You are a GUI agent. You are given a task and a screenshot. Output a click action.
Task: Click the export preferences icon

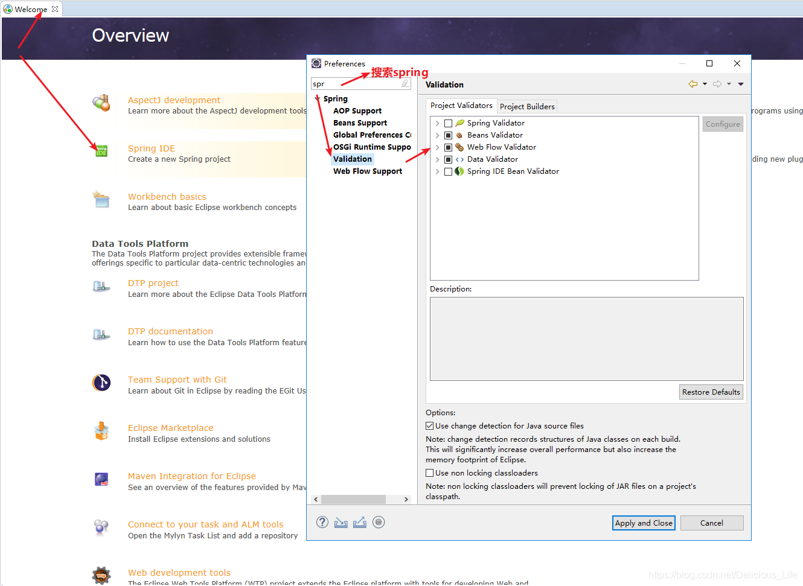360,523
